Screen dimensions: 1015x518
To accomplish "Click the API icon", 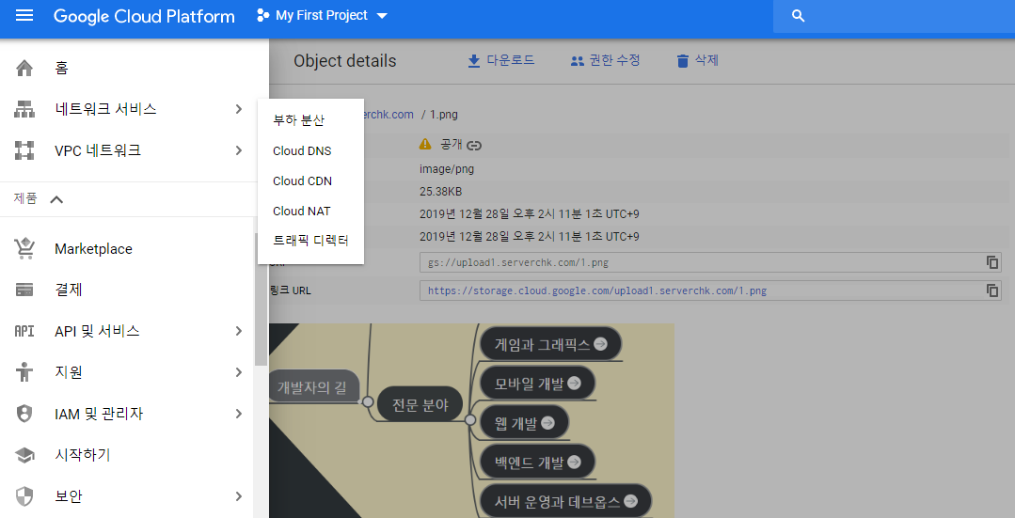I will tap(24, 331).
